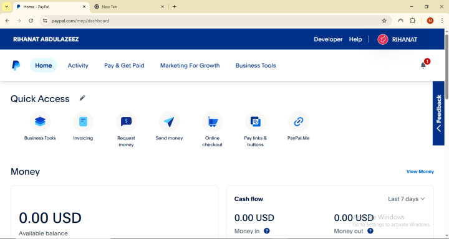449x239 pixels.
Task: Show Money in help tooltip icon
Action: click(267, 231)
